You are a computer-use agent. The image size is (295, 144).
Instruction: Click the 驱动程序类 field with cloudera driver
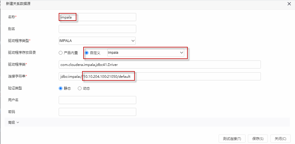(160, 64)
